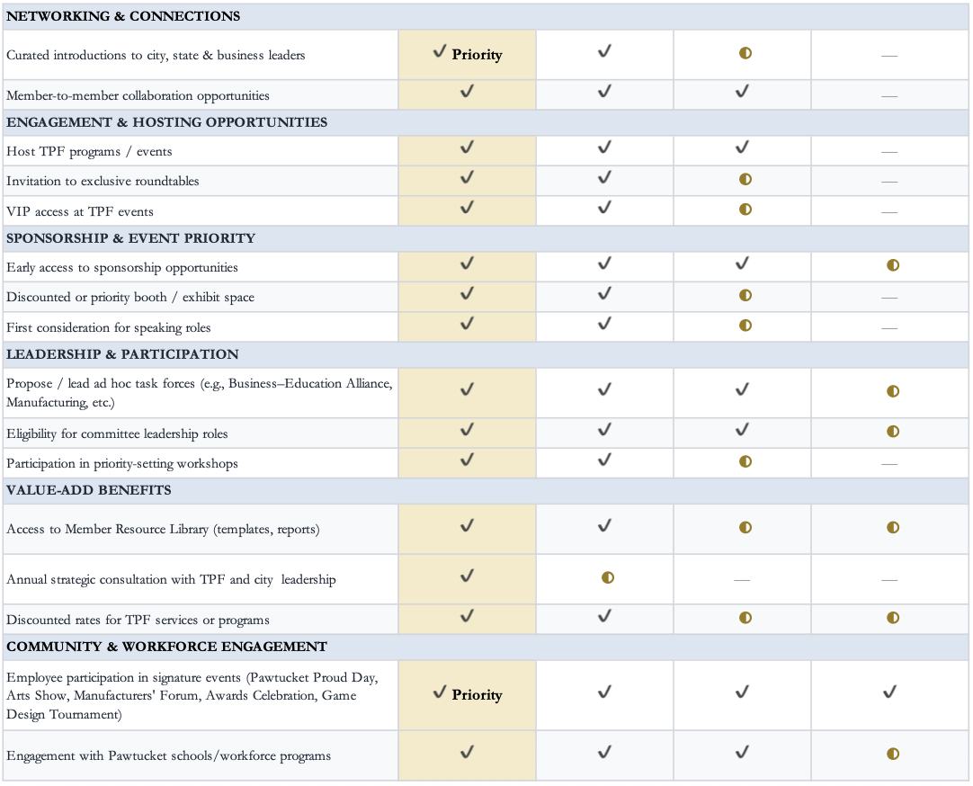Click half-circle icon in Invitation to exclusive roundtables row

pos(745,179)
